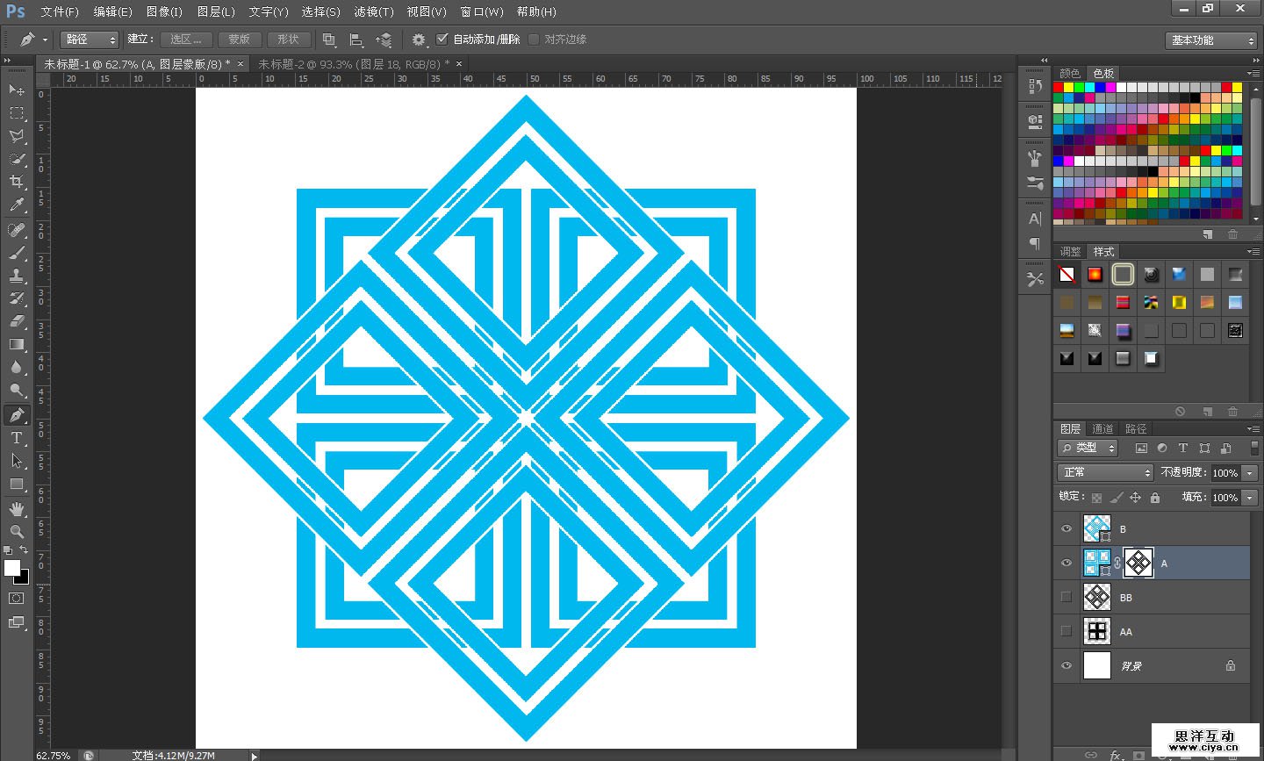Hide layer B visibility eye
Screen dimensions: 1264x761
point(1066,528)
